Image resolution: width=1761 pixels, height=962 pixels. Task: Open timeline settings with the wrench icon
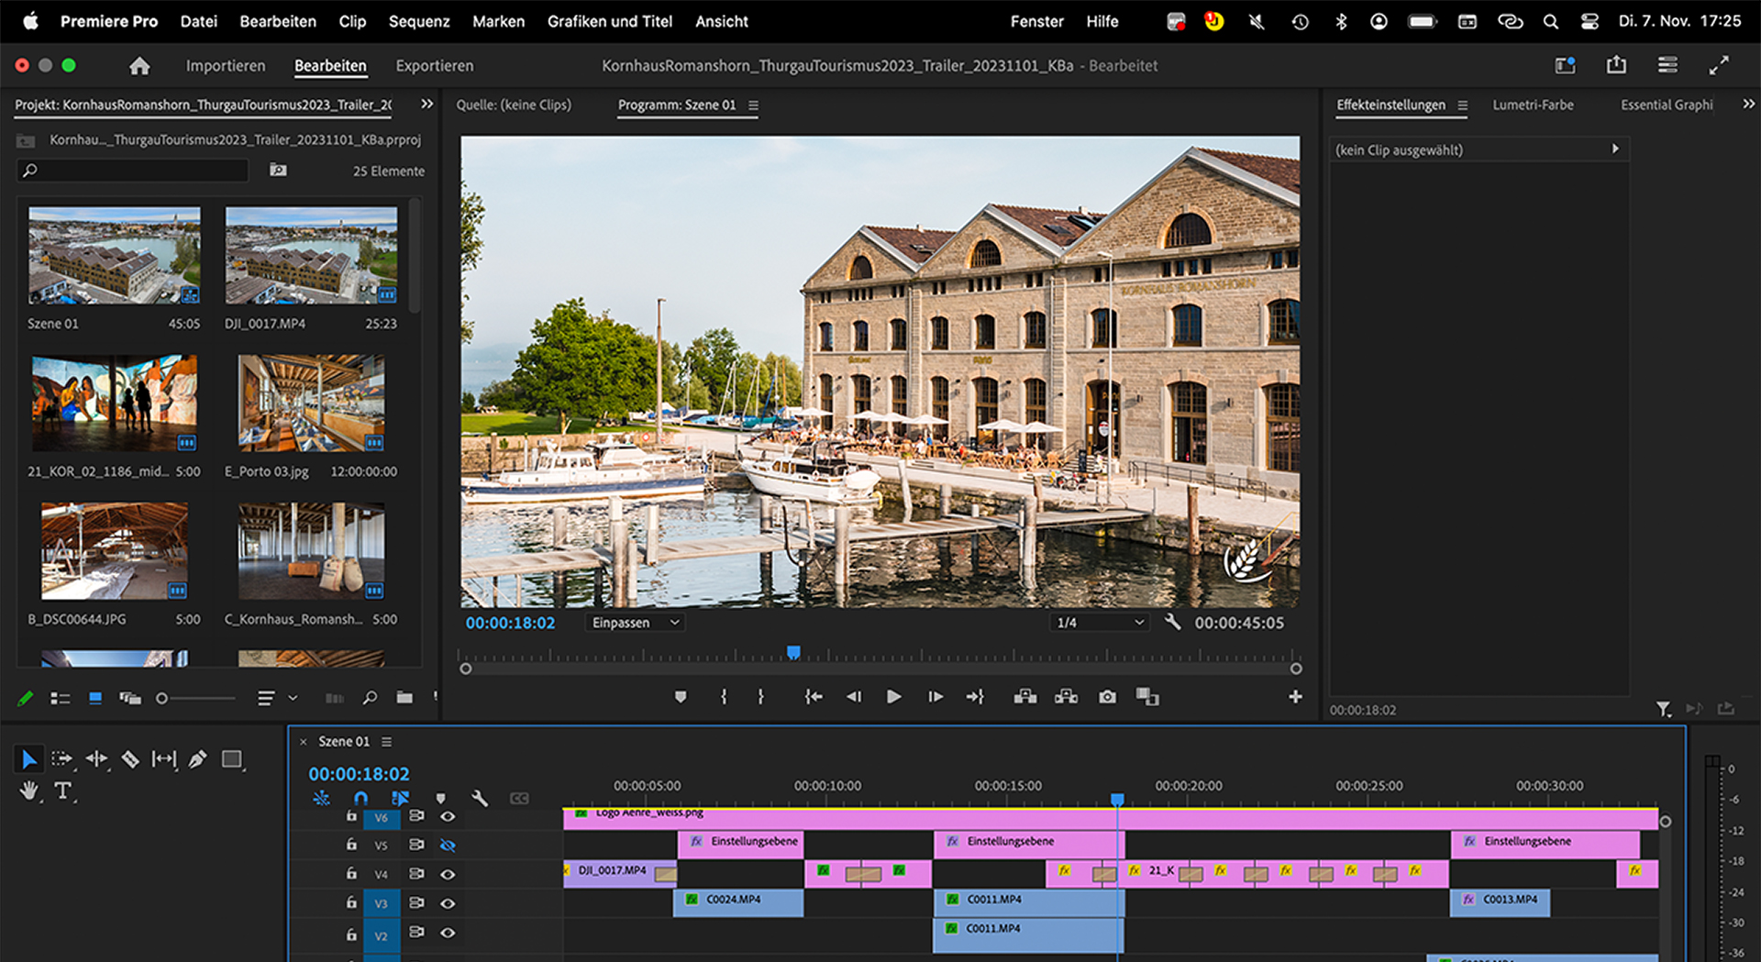click(481, 799)
